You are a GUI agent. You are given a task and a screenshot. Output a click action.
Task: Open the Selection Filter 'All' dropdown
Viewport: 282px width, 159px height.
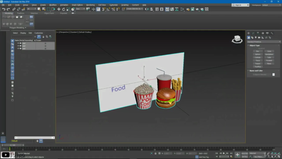31,9
